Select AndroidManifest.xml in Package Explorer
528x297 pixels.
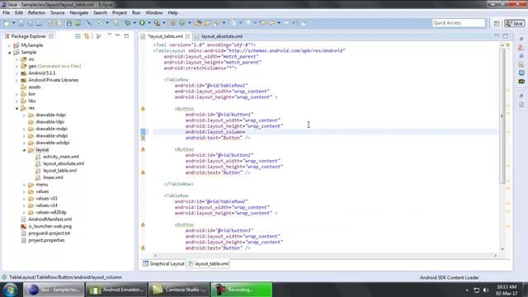tap(49, 219)
